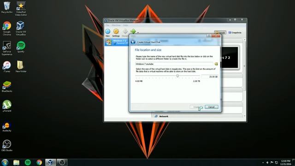Click the network icon in system tray
Image resolution: width=295 pixels, height=166 pixels.
click(277, 162)
